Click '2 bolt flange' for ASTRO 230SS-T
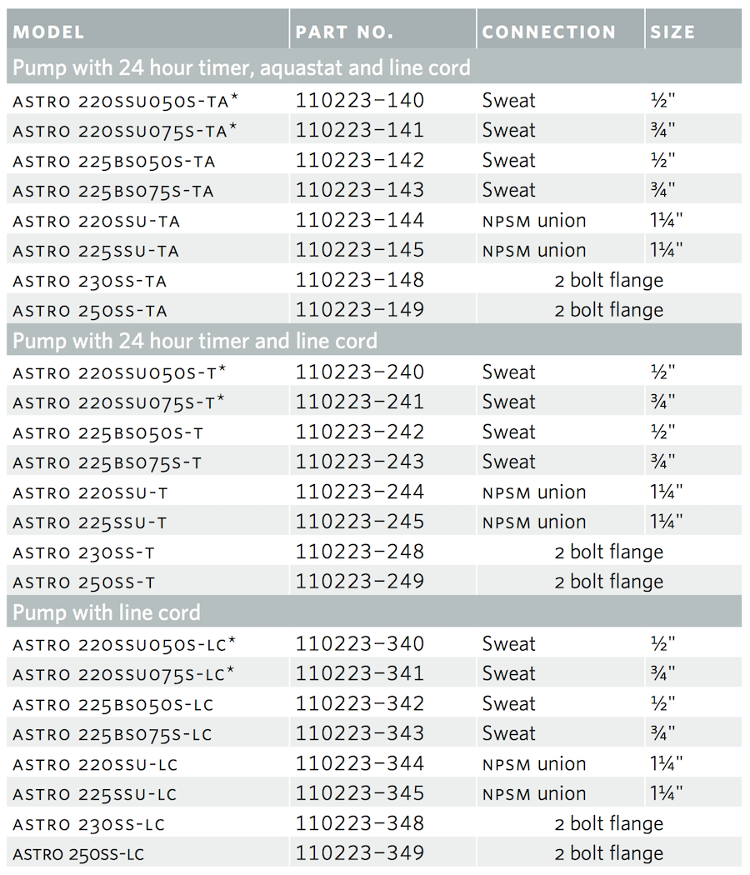The image size is (750, 875). 609,552
